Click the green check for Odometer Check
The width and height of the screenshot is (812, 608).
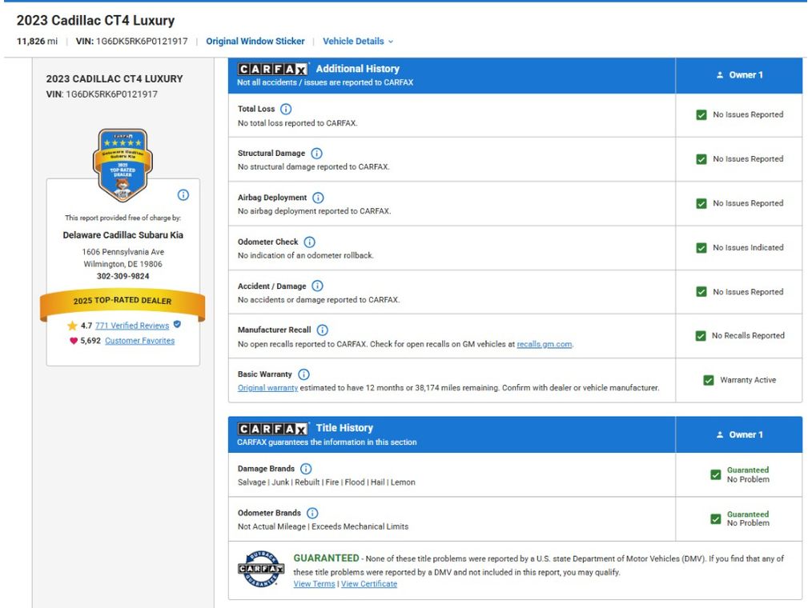tap(701, 248)
